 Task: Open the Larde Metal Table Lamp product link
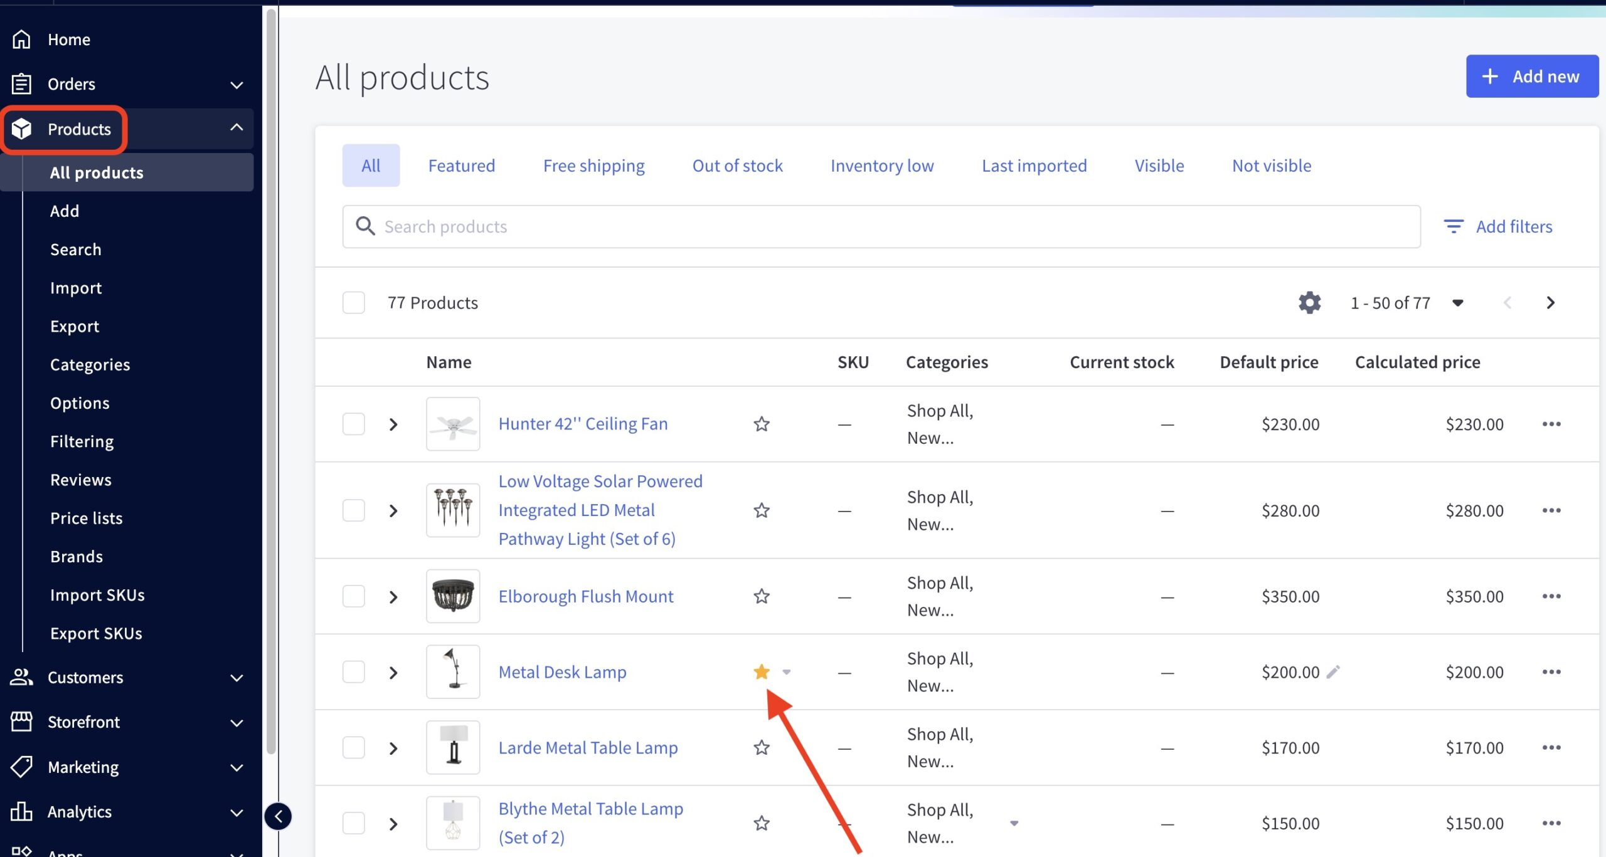(588, 747)
